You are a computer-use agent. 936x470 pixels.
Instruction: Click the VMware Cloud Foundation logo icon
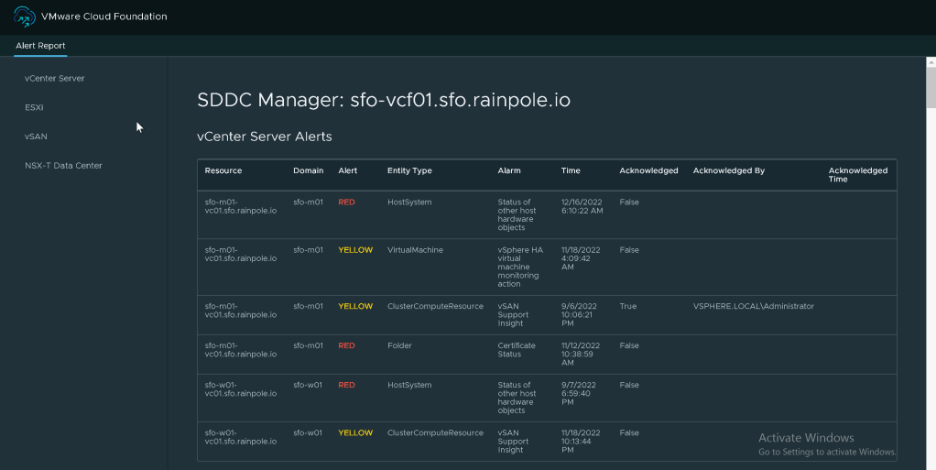click(x=25, y=16)
